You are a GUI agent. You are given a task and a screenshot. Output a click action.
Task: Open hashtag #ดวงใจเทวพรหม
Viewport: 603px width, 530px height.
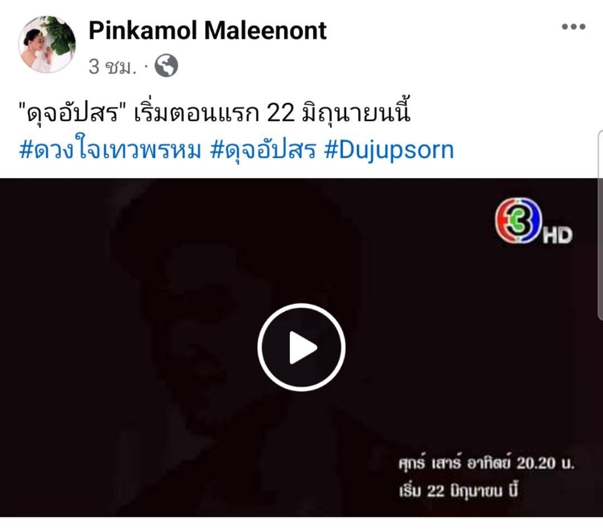pos(111,149)
